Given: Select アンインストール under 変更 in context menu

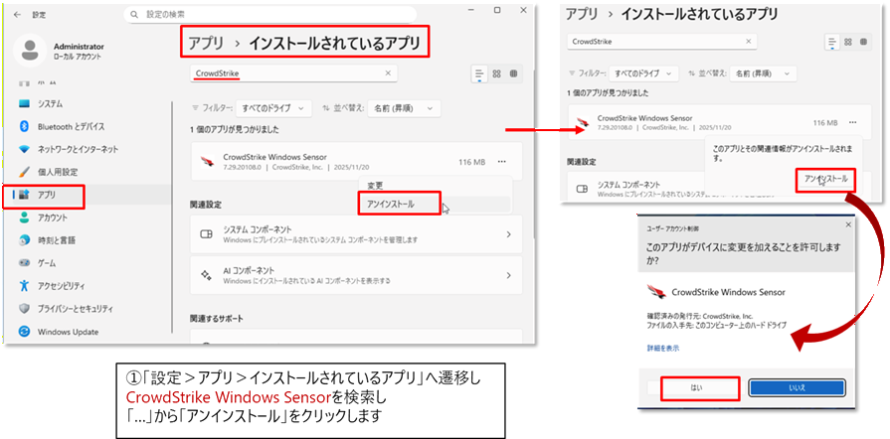Looking at the screenshot, I should [x=391, y=205].
